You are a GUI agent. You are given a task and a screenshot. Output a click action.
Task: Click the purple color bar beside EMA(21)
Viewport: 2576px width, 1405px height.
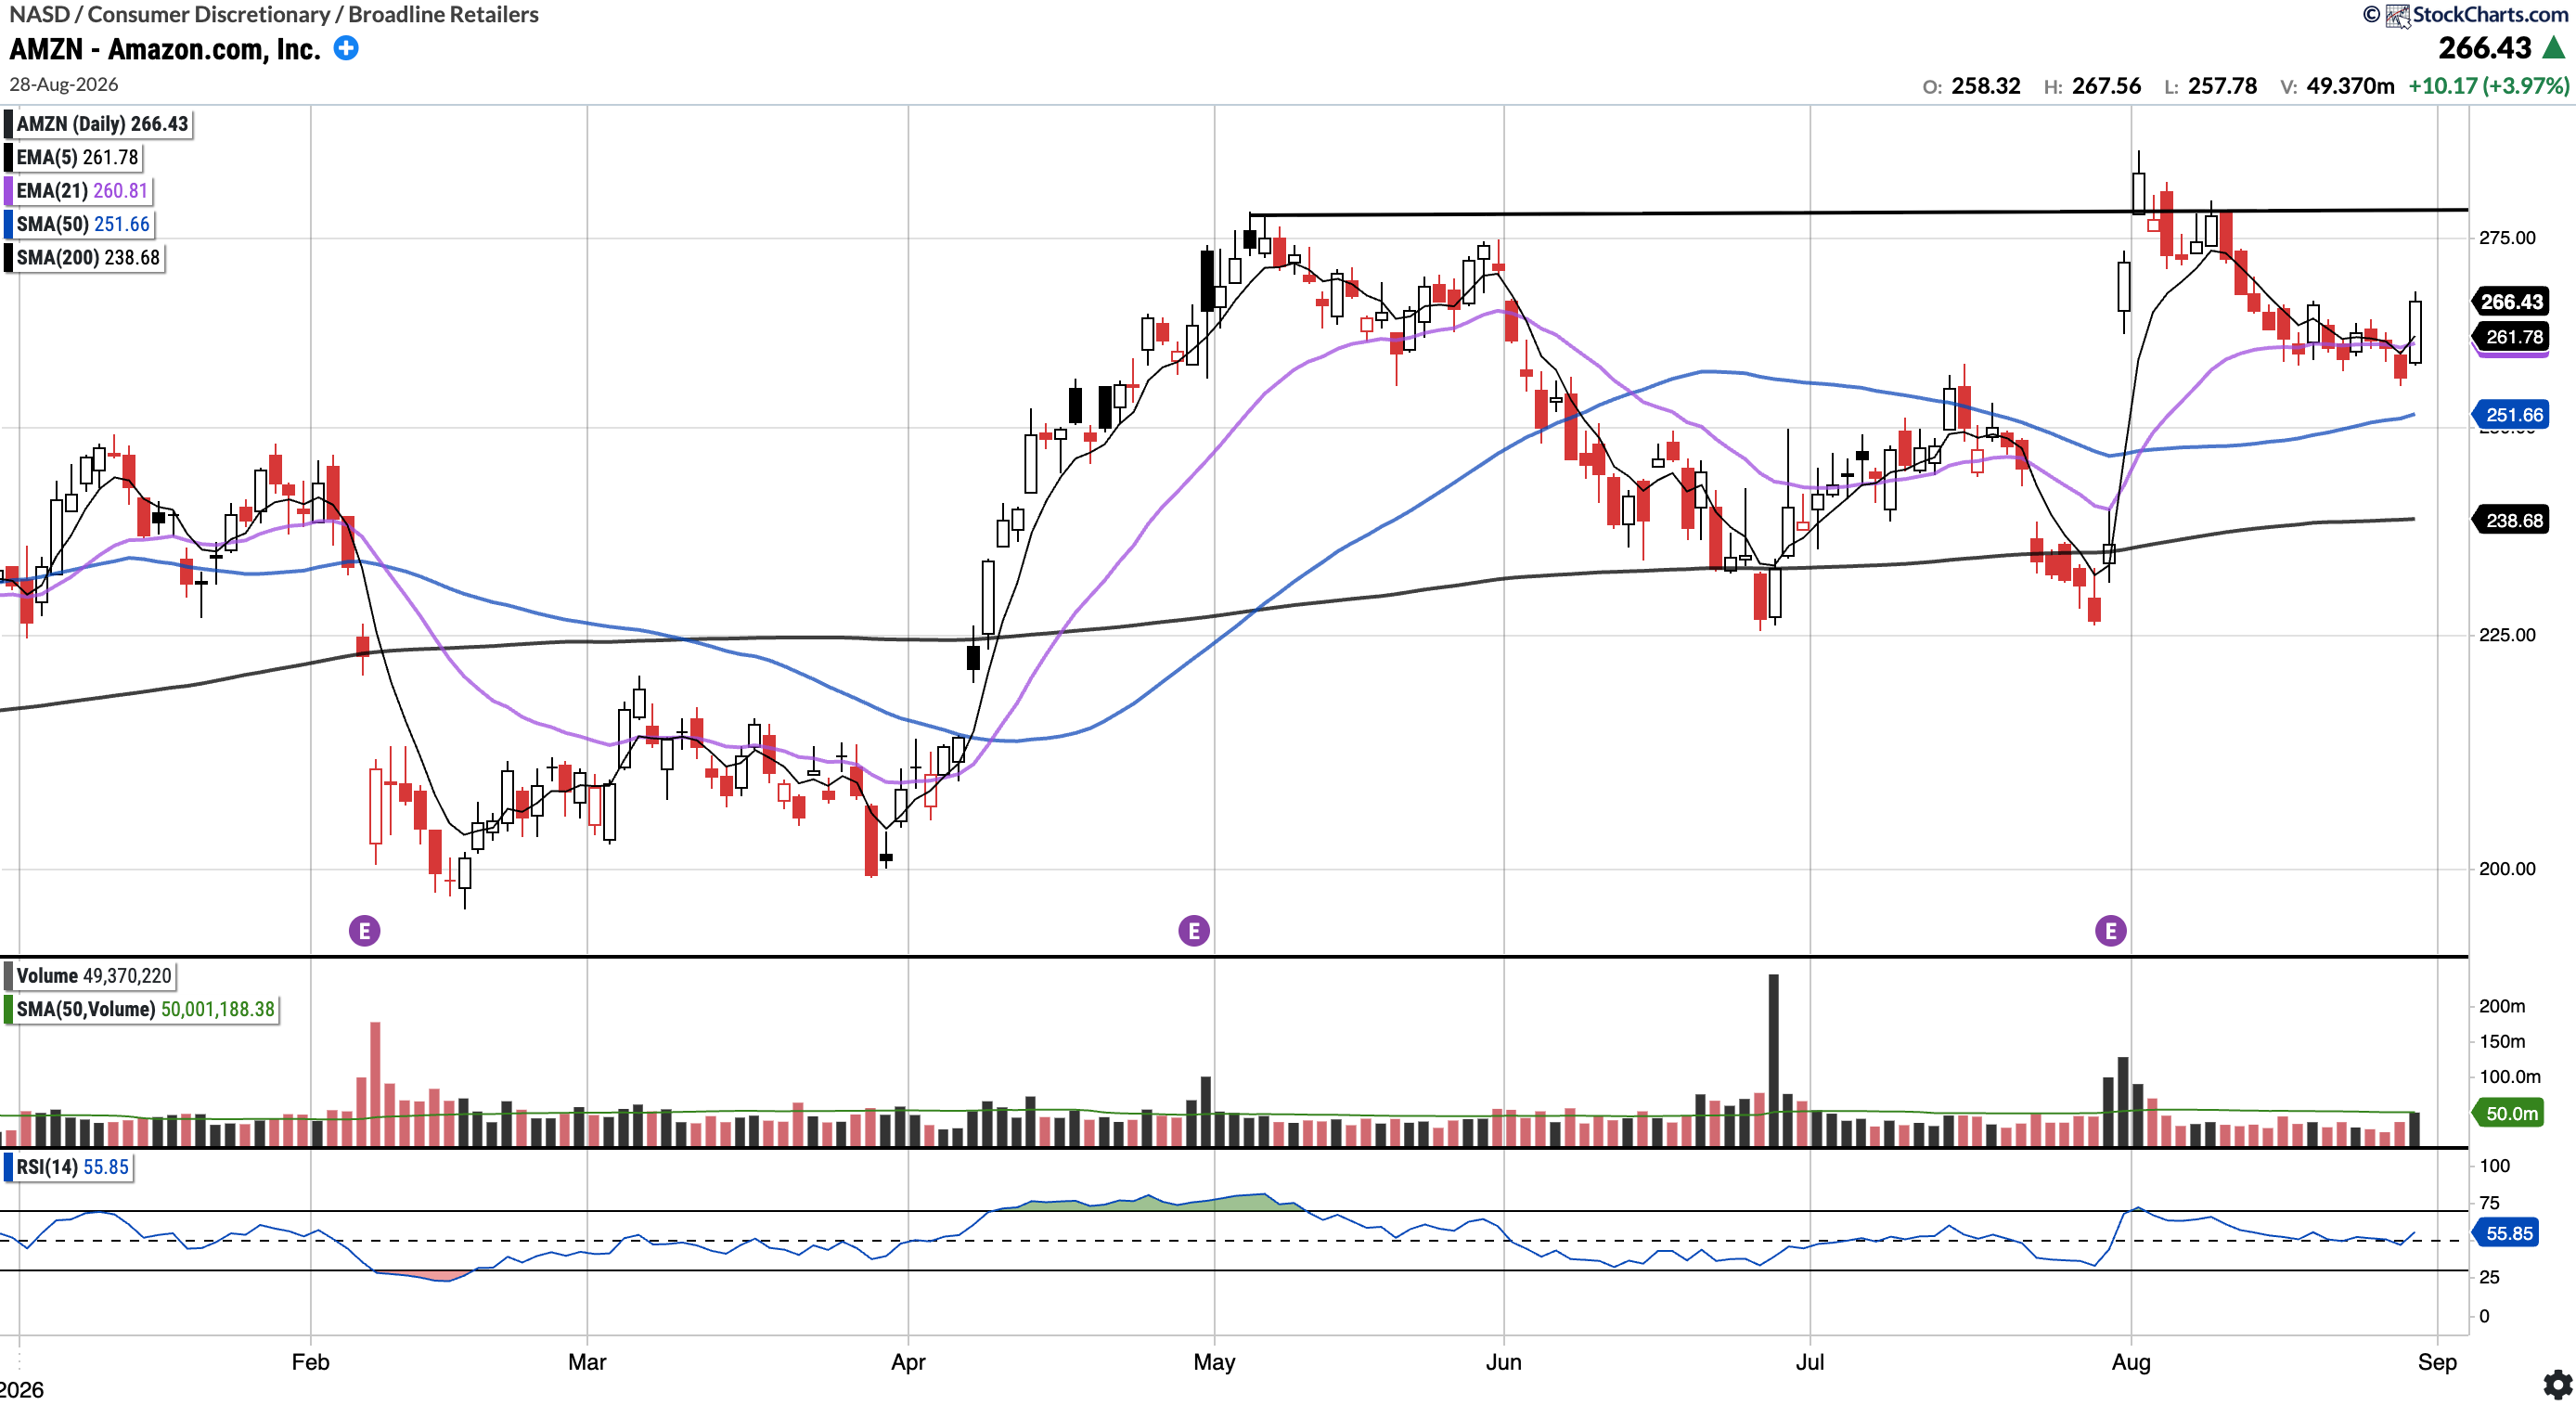click(9, 190)
